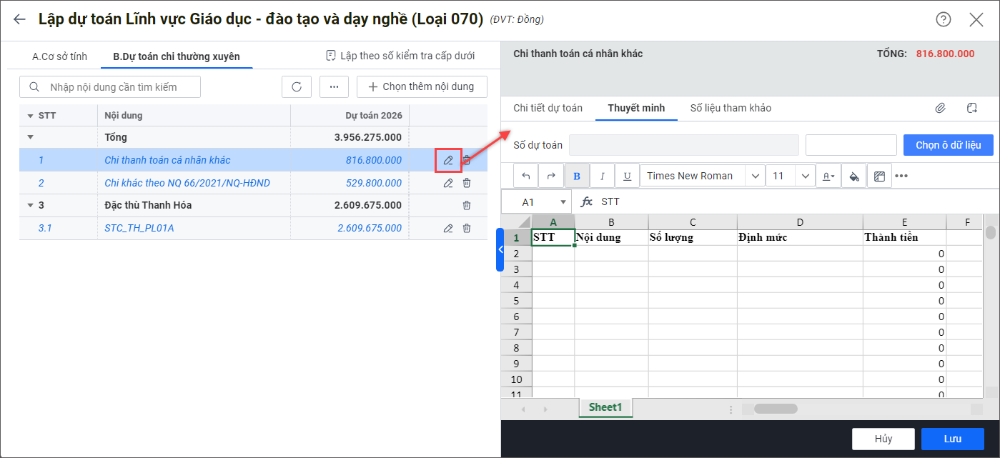Image resolution: width=1000 pixels, height=458 pixels.
Task: Open the fill color paint bucket
Action: (x=853, y=176)
